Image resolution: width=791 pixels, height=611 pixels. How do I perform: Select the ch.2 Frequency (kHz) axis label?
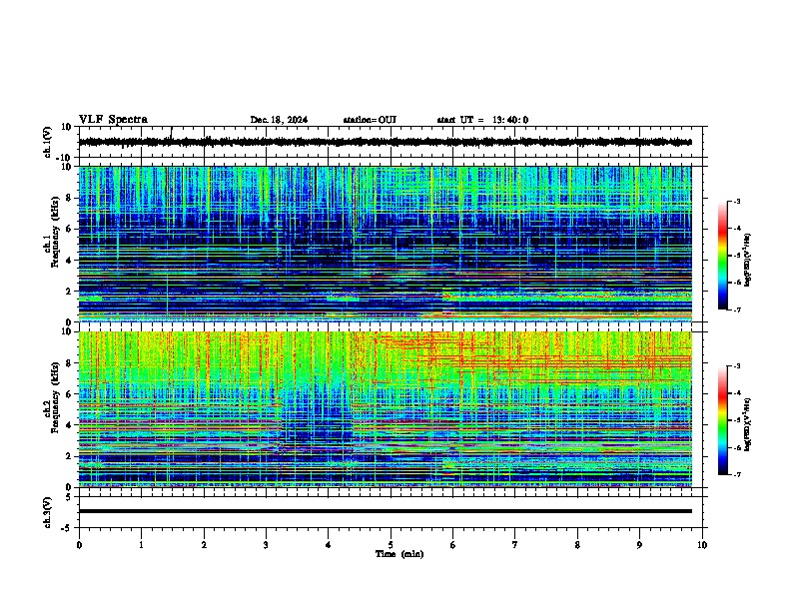coord(52,397)
